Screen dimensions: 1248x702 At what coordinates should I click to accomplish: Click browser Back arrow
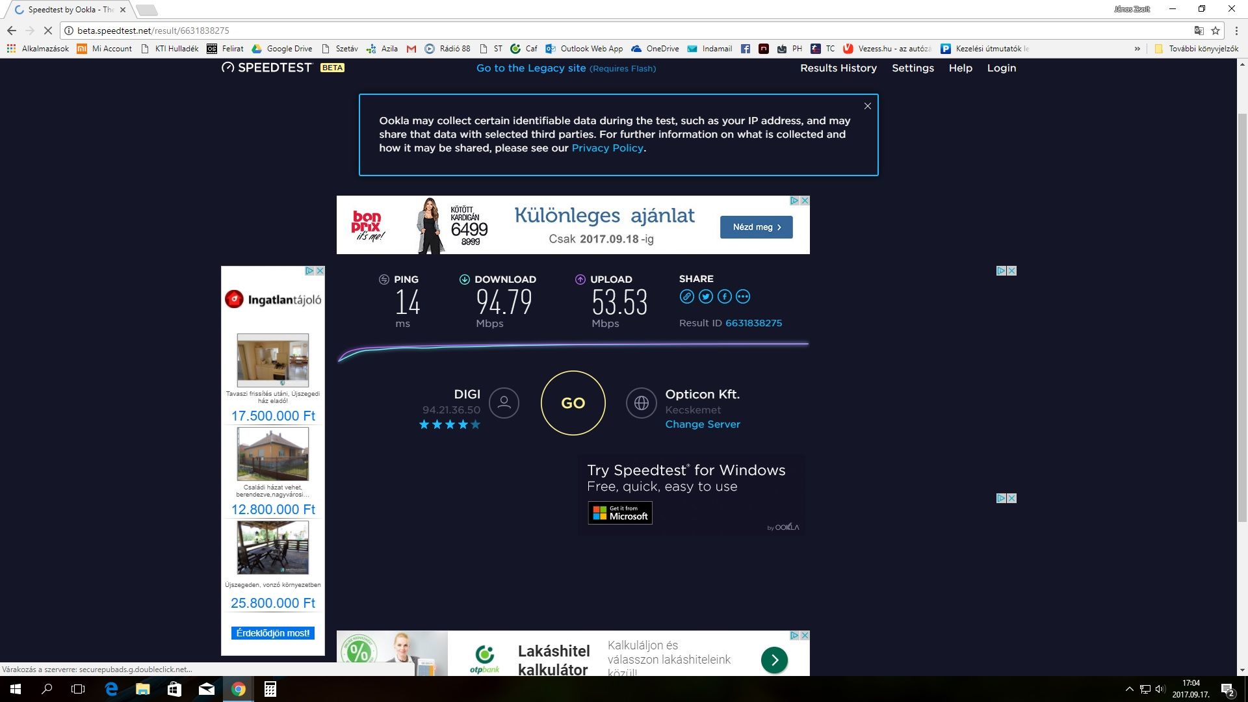point(12,31)
